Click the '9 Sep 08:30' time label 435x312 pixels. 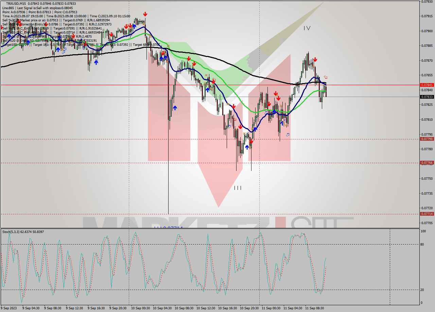53,308
